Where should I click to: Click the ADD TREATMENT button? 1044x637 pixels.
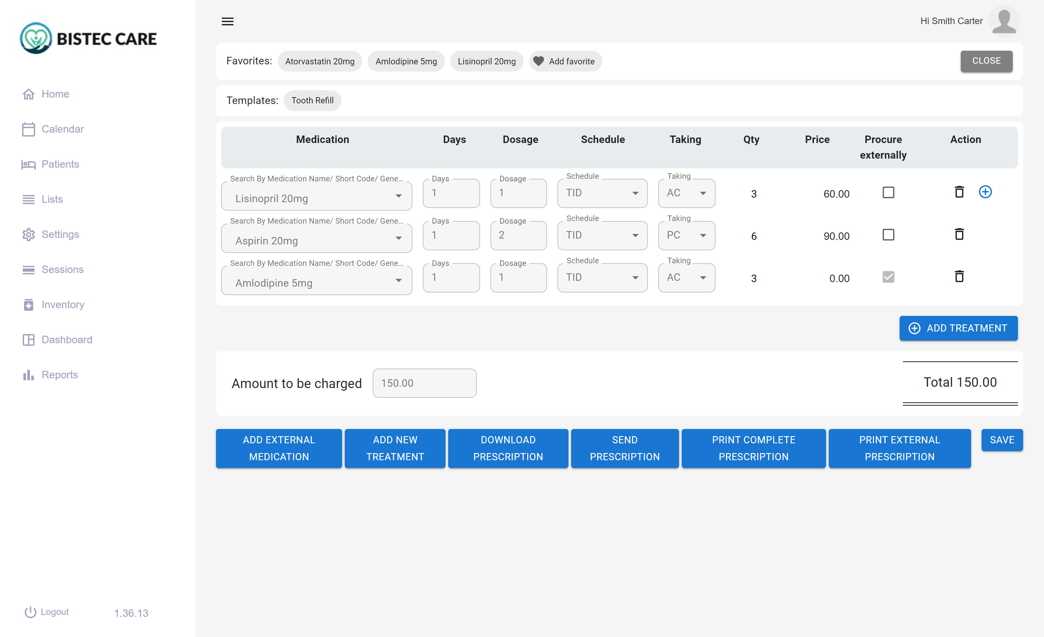[x=958, y=328]
